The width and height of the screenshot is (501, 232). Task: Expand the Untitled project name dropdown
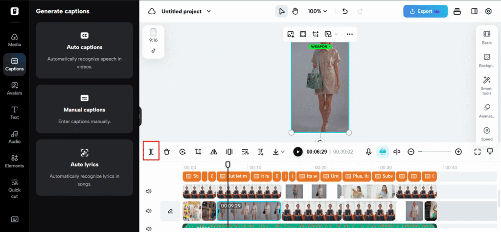[209, 11]
